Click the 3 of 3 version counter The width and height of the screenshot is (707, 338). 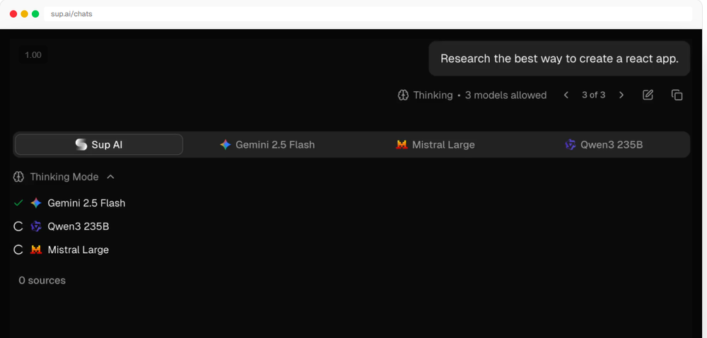point(593,95)
